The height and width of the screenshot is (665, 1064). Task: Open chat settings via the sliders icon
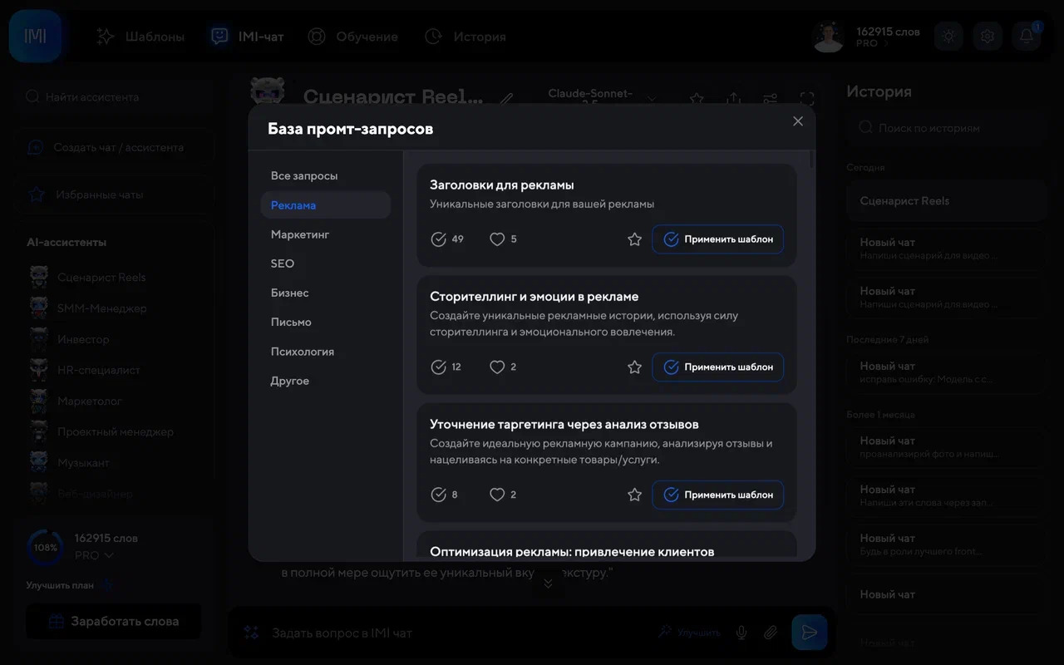point(770,98)
